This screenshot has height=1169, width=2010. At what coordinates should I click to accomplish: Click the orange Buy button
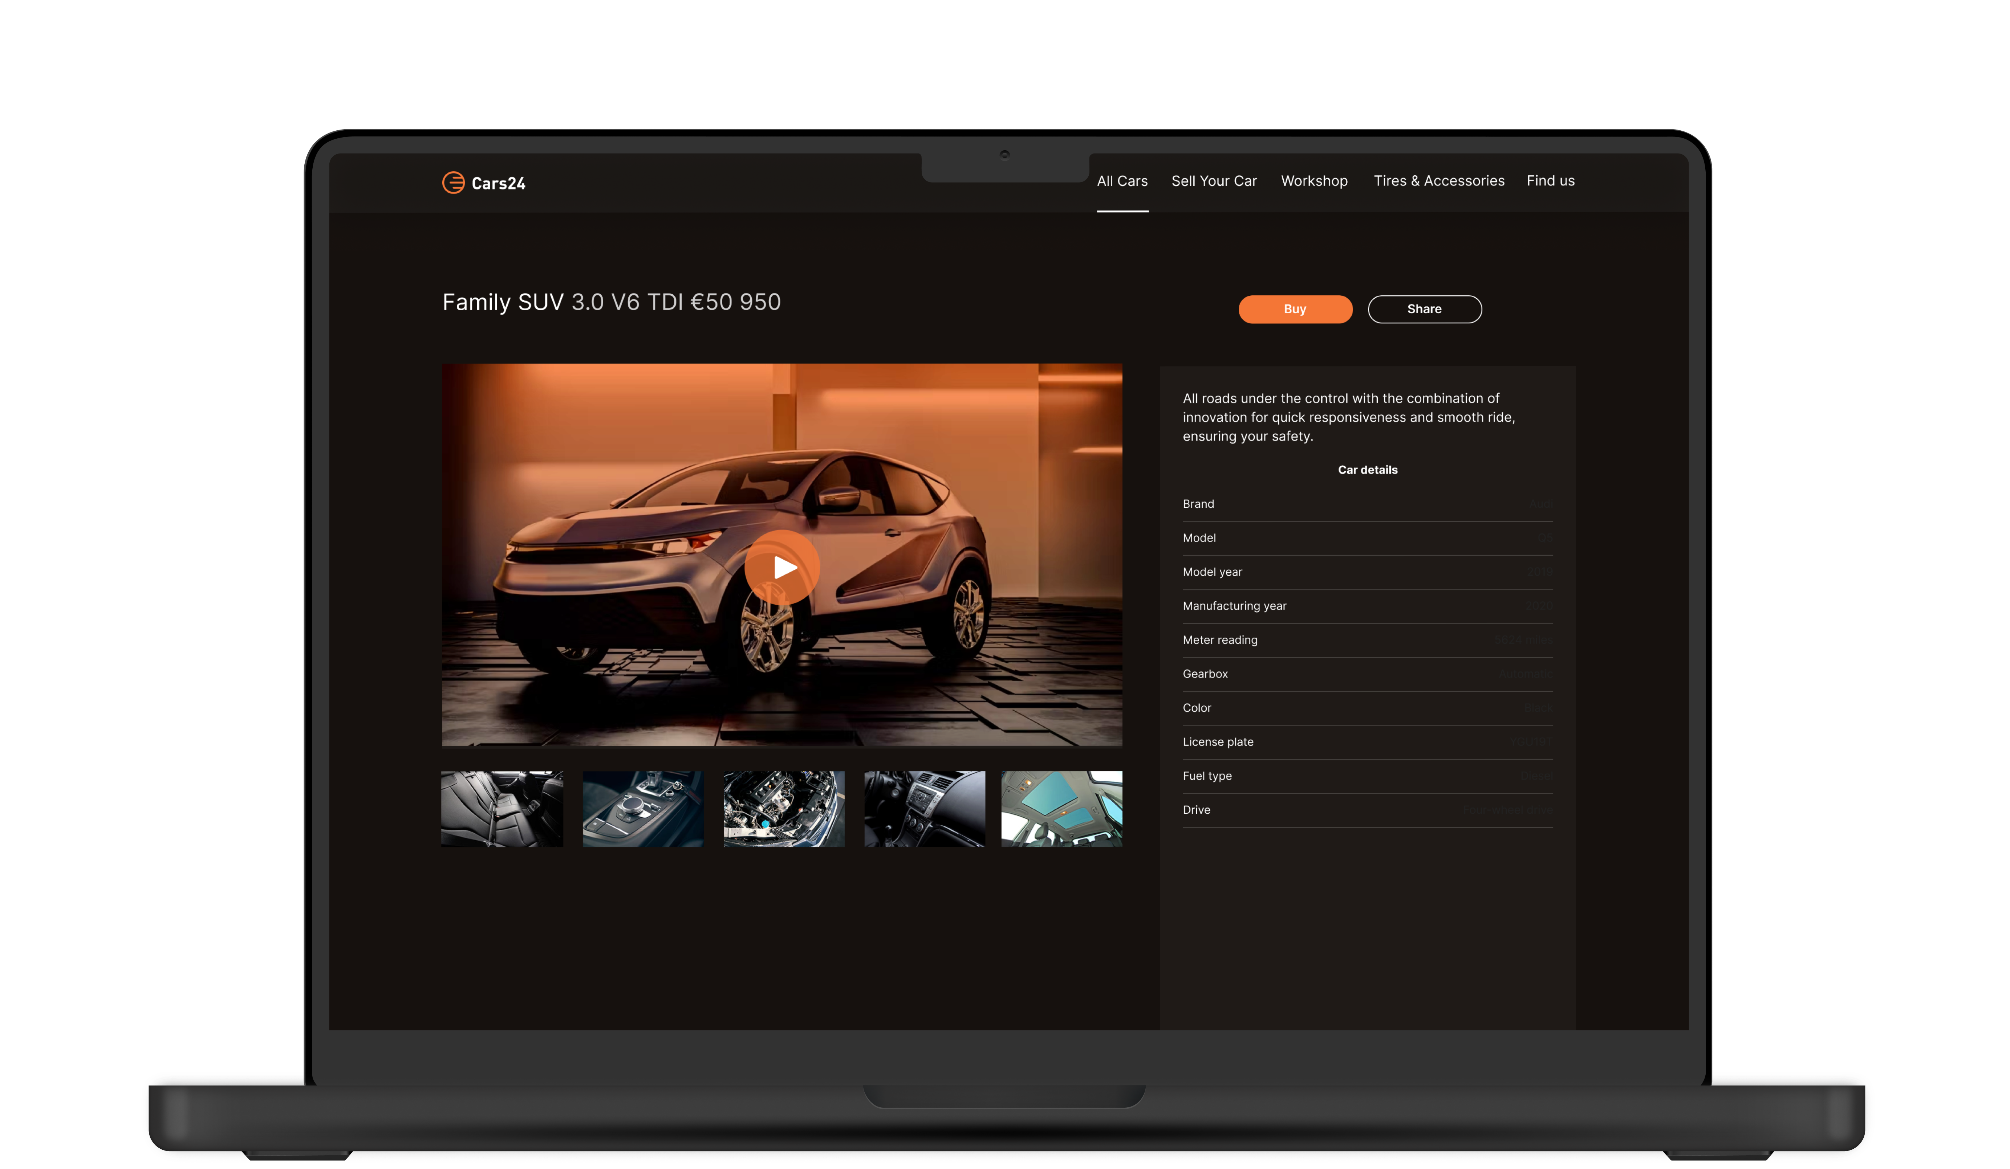(1295, 309)
